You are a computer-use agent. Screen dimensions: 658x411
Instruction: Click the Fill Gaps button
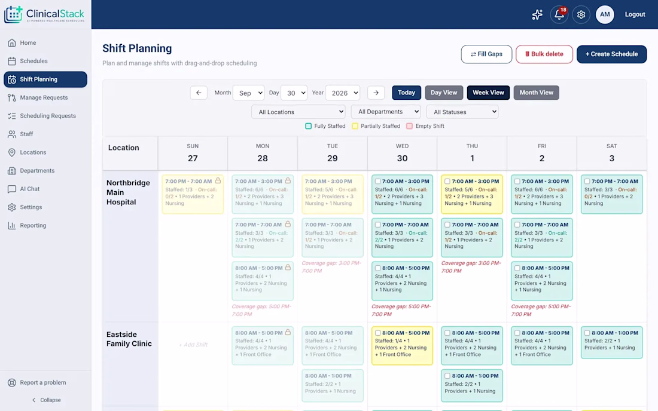tap(486, 54)
